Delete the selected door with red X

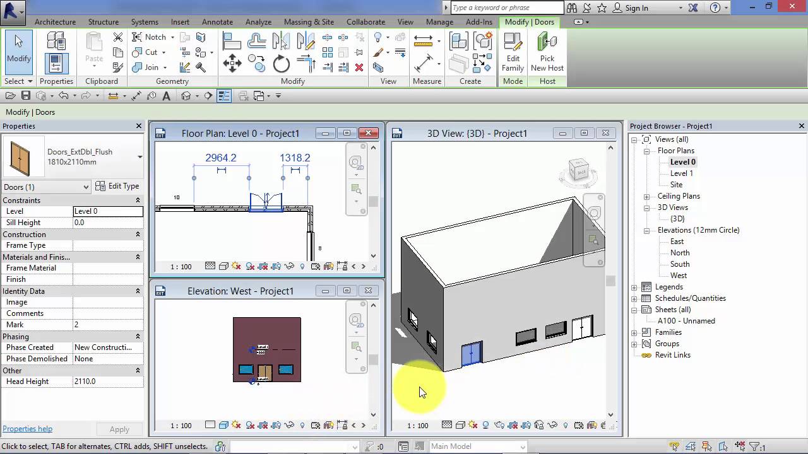pyautogui.click(x=359, y=67)
